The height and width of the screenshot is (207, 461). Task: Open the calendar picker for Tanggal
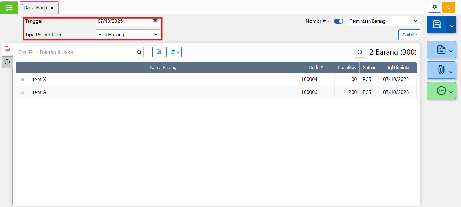click(155, 21)
